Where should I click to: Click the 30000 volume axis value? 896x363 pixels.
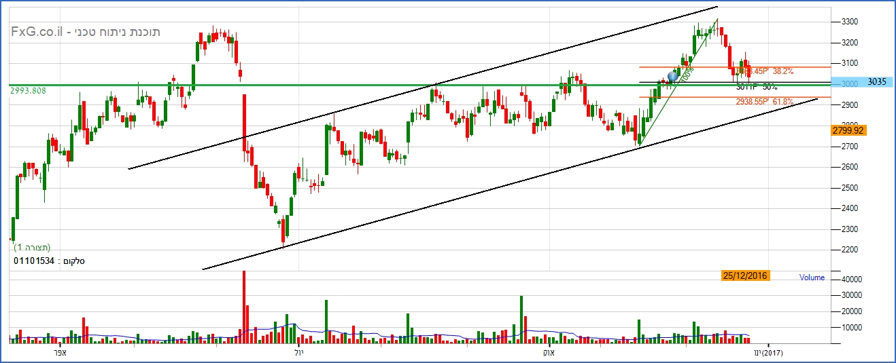(x=852, y=296)
